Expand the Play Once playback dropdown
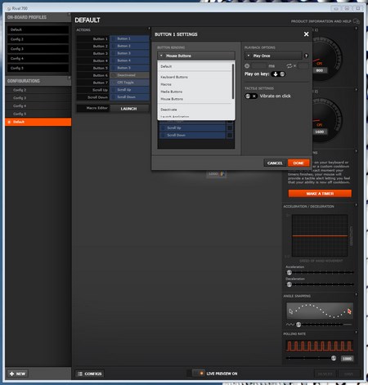 point(273,56)
